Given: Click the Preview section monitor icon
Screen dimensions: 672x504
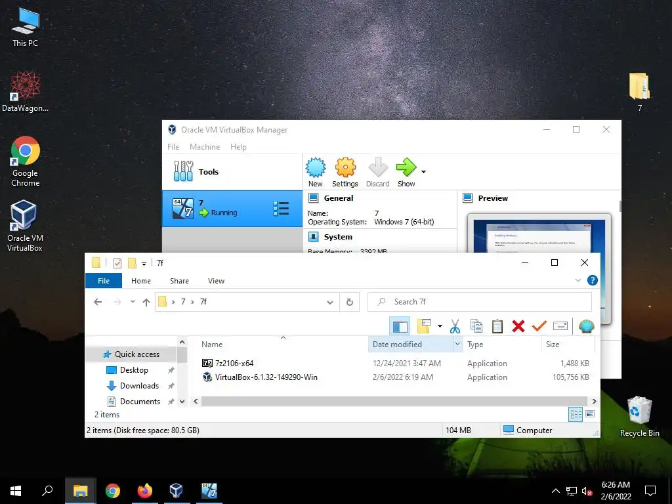Looking at the screenshot, I should point(467,198).
